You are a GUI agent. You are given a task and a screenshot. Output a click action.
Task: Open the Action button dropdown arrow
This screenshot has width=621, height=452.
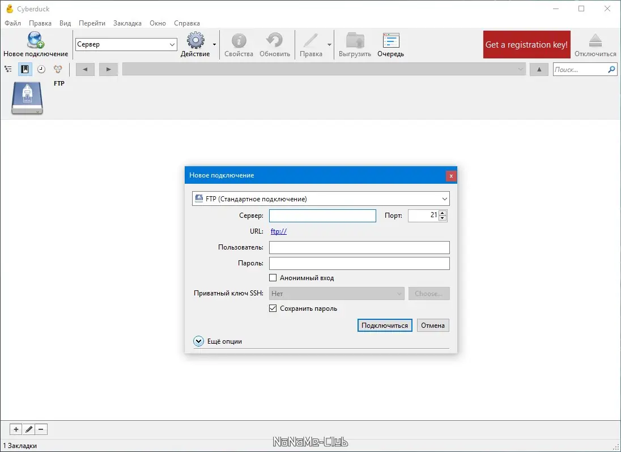[x=214, y=44]
